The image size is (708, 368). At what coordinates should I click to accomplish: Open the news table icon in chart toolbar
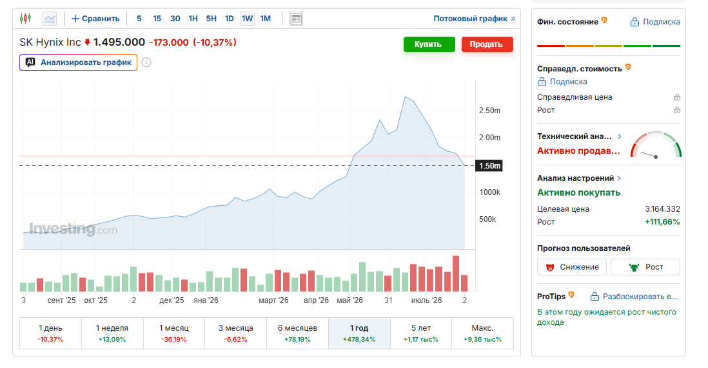[296, 19]
